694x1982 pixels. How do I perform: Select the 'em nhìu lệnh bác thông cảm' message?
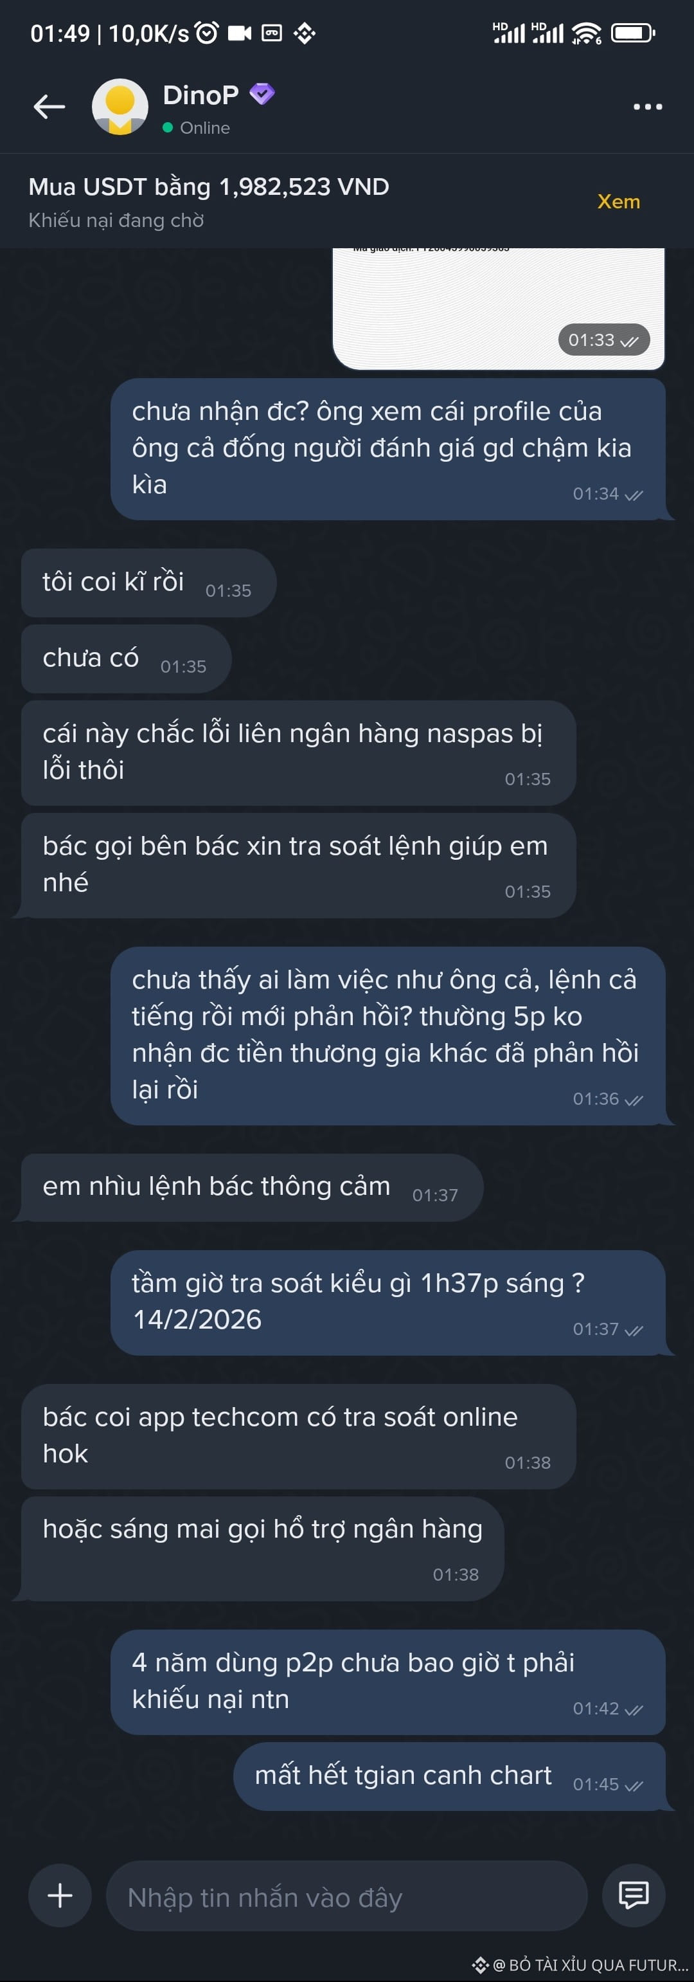coord(252,1187)
